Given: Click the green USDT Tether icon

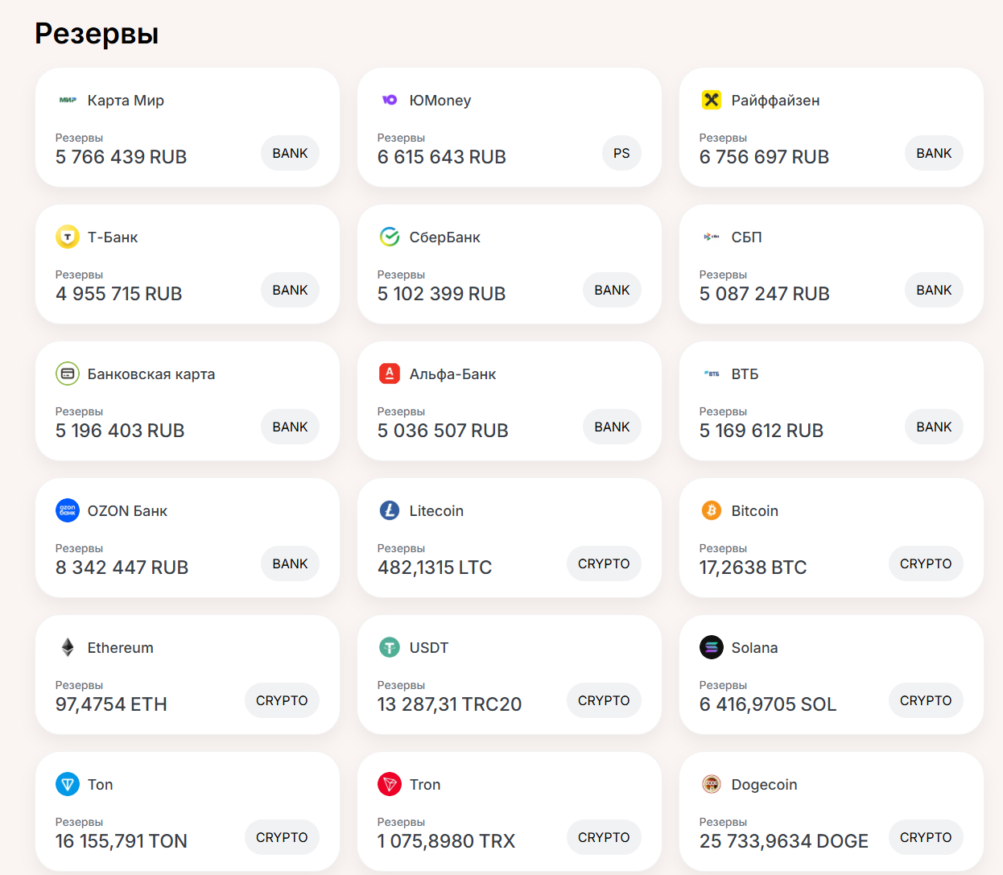Looking at the screenshot, I should pyautogui.click(x=390, y=647).
